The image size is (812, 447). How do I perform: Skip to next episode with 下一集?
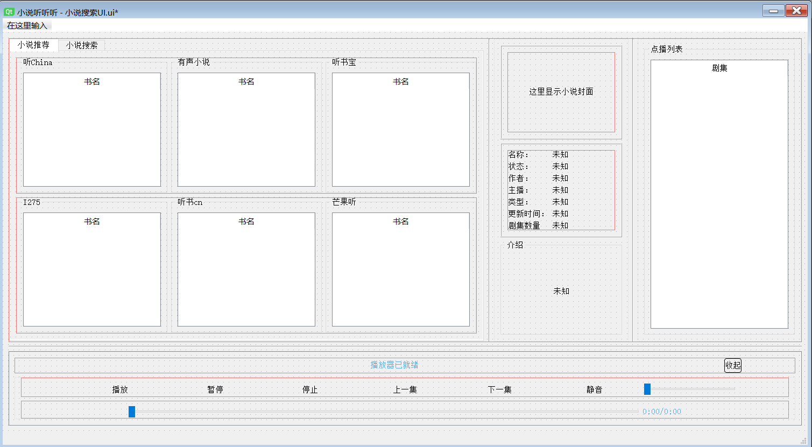click(500, 389)
